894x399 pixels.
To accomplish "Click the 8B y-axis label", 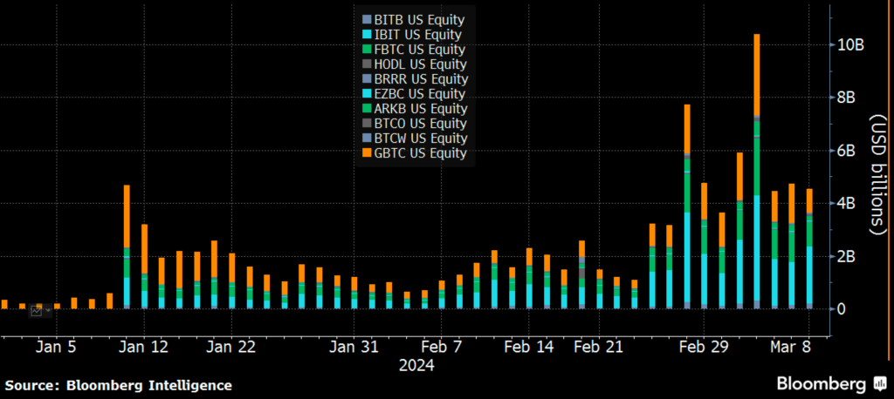I will click(845, 98).
